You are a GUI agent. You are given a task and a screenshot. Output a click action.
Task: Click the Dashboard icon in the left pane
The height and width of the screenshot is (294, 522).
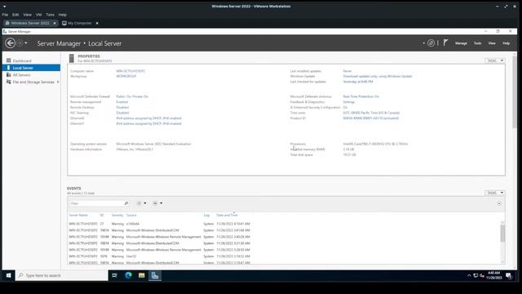[9, 60]
